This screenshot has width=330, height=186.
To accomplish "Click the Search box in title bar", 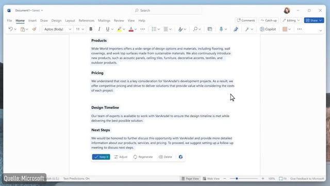I will pos(167,10).
